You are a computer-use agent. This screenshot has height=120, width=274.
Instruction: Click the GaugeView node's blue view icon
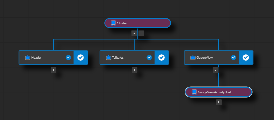pyautogui.click(x=193, y=57)
